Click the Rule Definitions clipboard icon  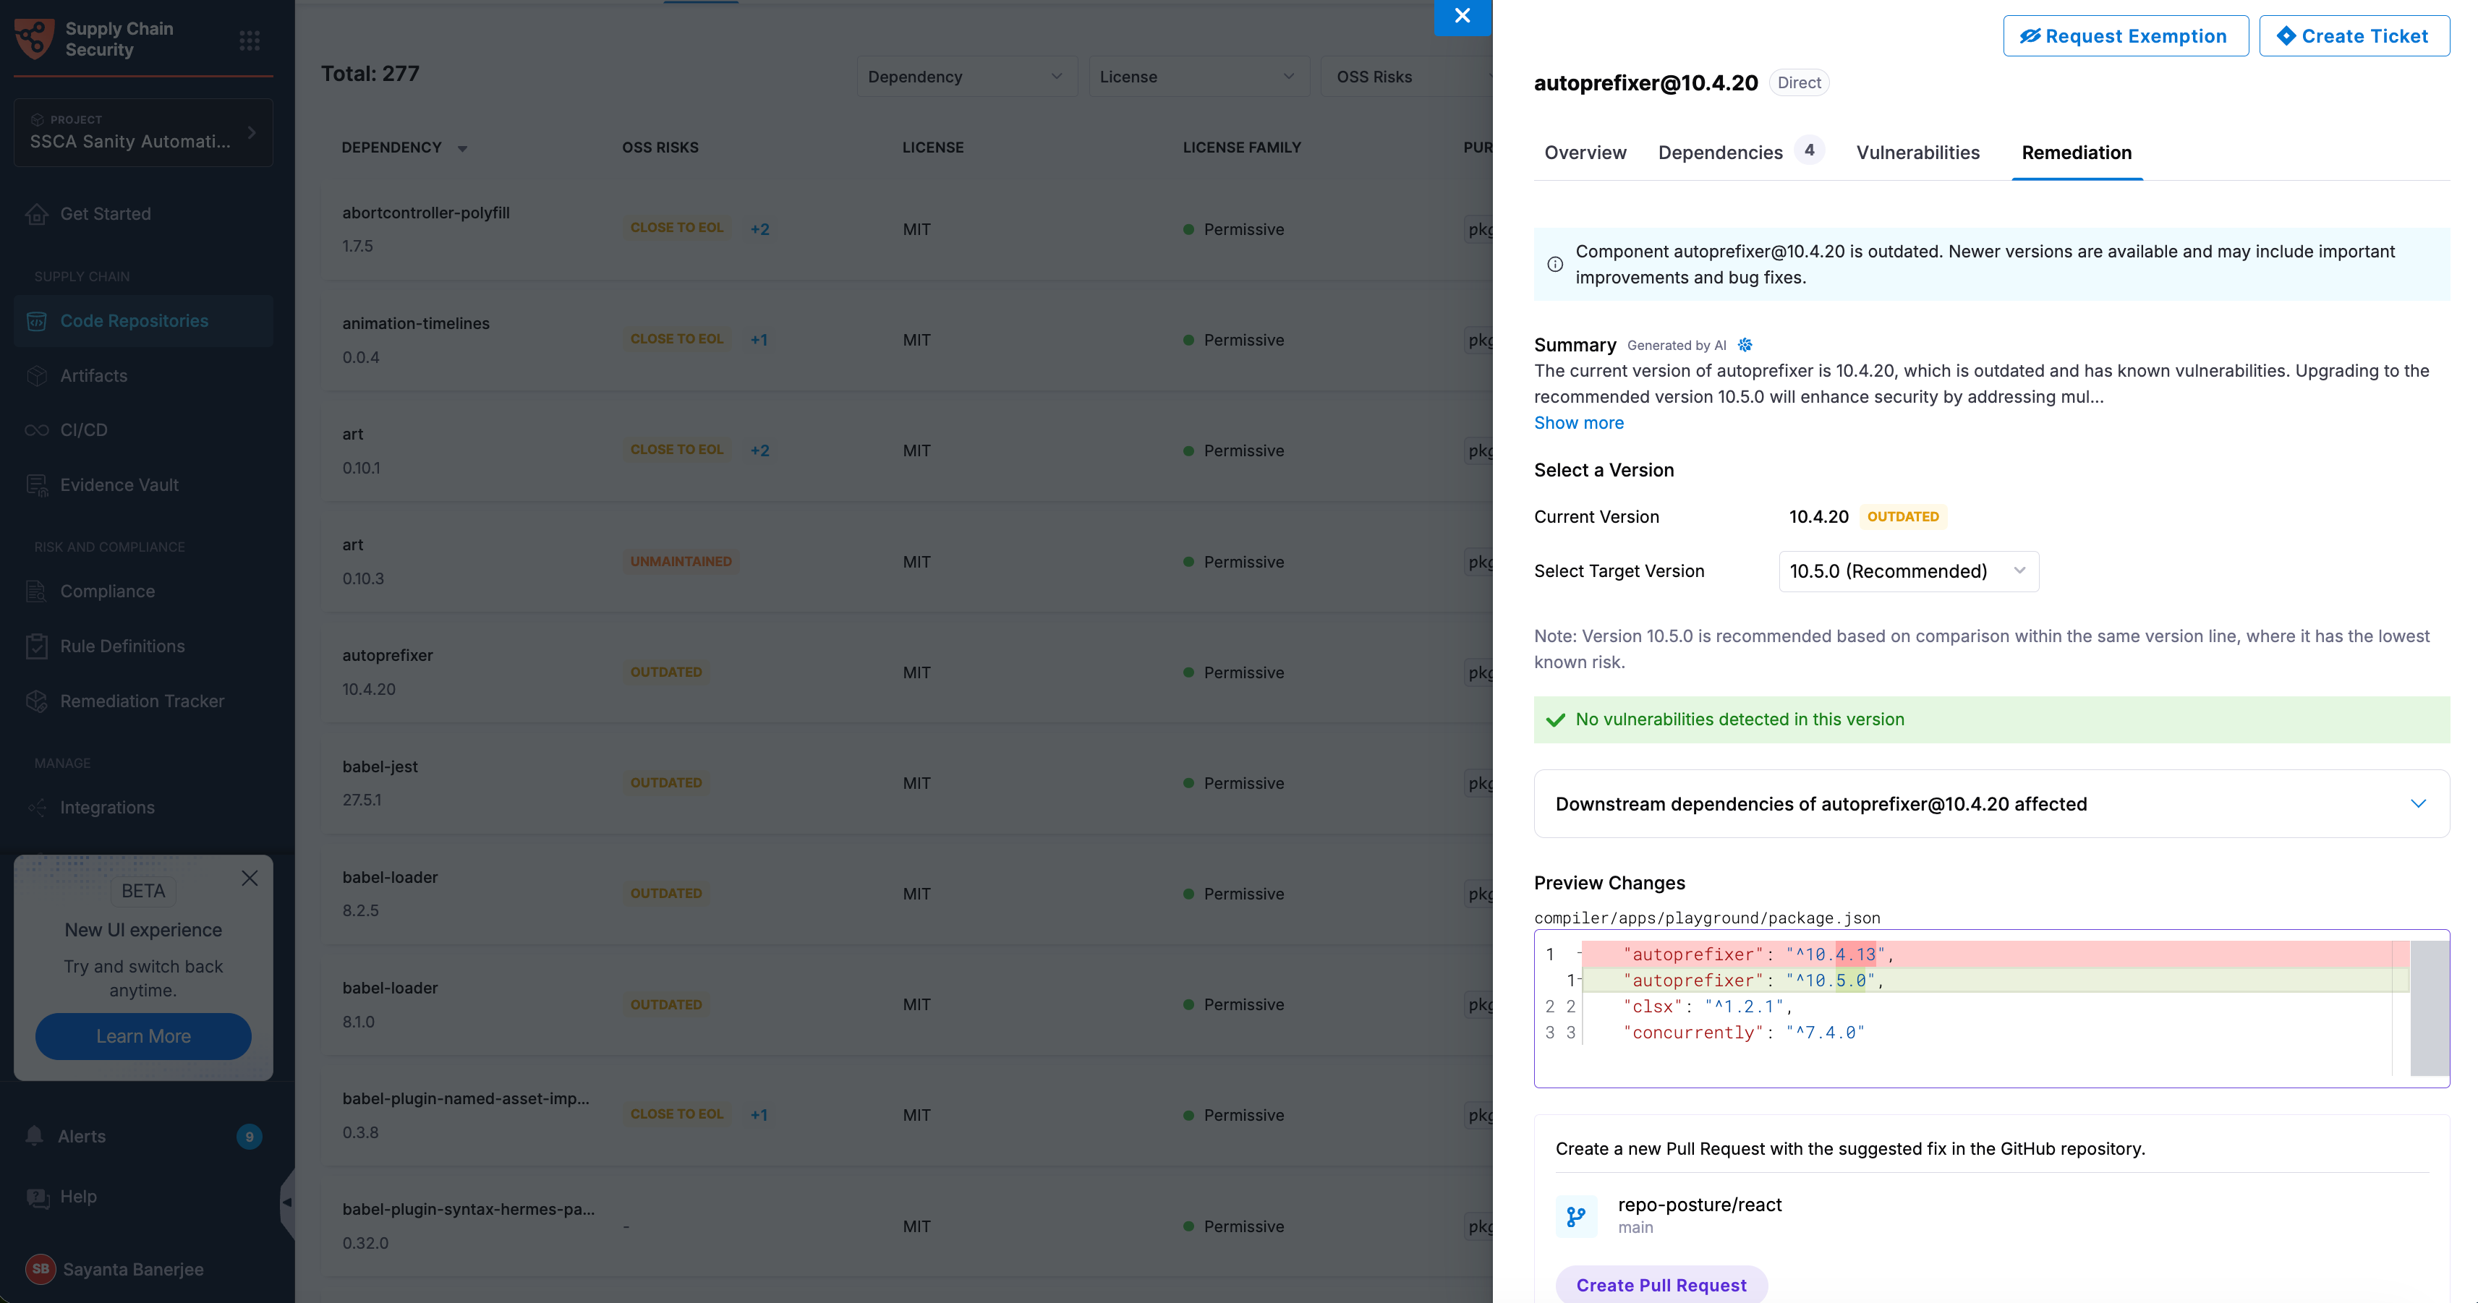[37, 646]
